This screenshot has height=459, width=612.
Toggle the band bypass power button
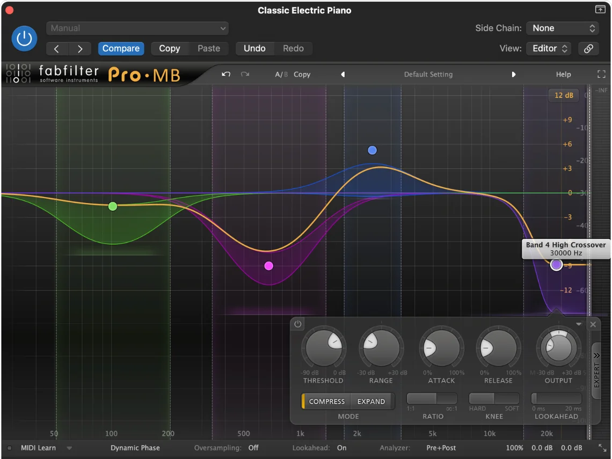298,324
